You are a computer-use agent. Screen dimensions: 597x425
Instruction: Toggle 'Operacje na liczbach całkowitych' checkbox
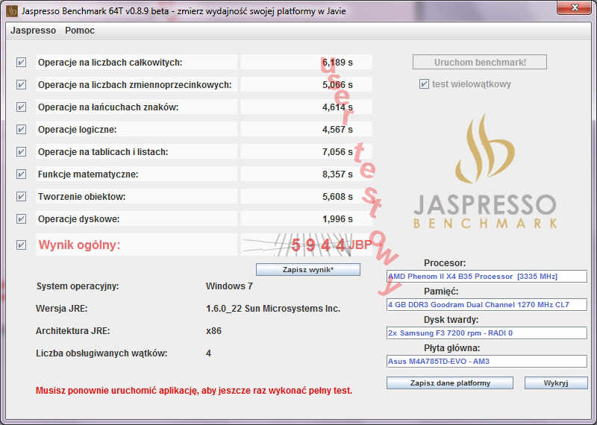pos(22,62)
